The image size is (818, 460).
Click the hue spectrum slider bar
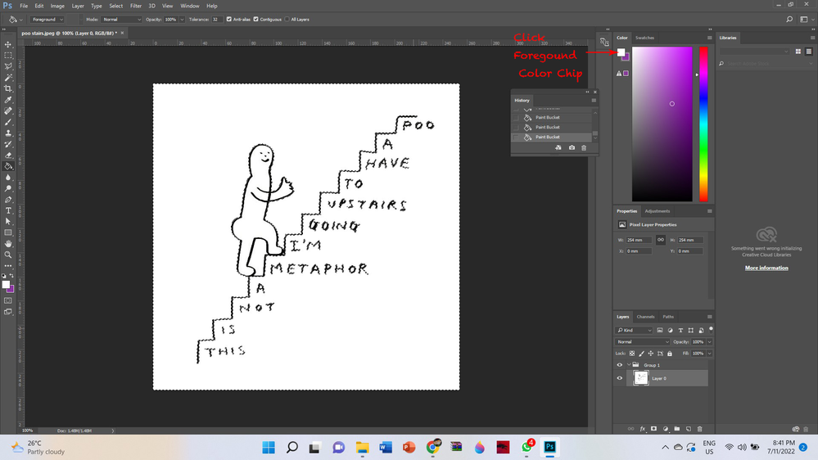[x=703, y=124]
